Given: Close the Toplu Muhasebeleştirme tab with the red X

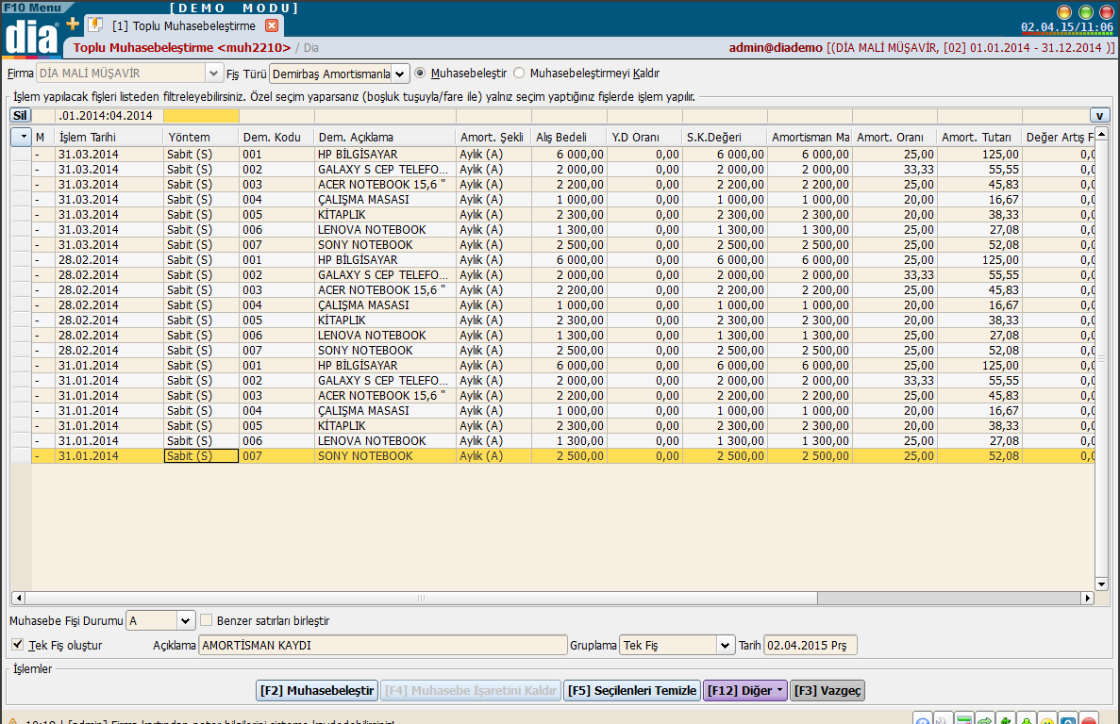Looking at the screenshot, I should [272, 25].
